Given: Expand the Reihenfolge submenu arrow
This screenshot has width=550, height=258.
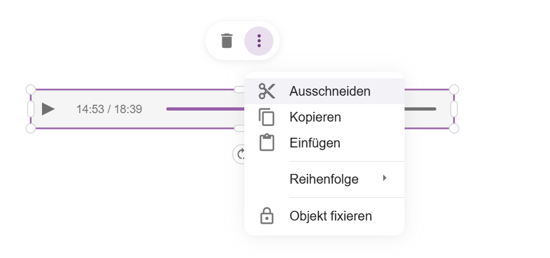Looking at the screenshot, I should click(385, 178).
